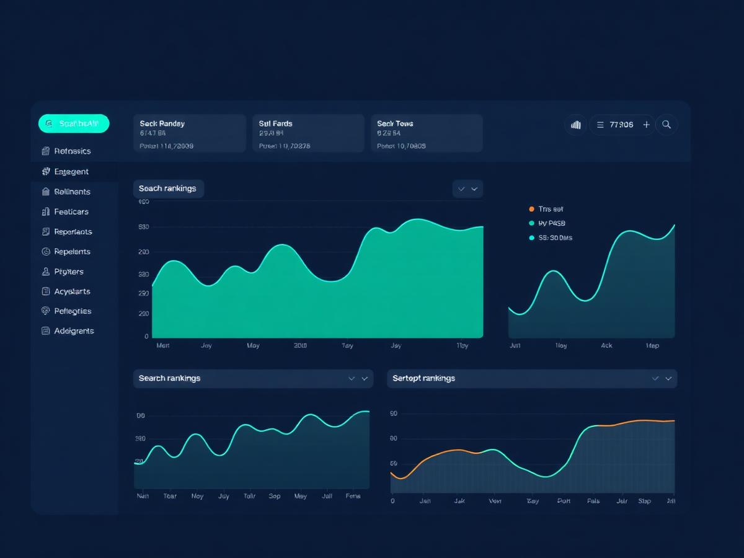Click the plus icon beside 77906

[646, 125]
